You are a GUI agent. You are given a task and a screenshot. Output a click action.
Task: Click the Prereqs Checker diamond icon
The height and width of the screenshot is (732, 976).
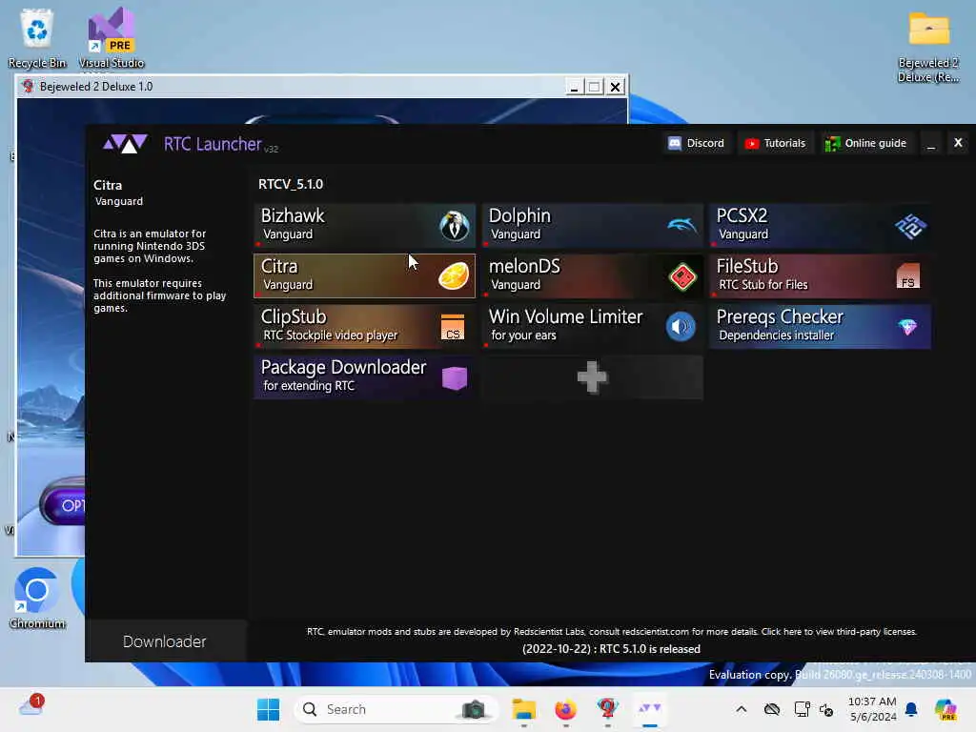coord(907,327)
